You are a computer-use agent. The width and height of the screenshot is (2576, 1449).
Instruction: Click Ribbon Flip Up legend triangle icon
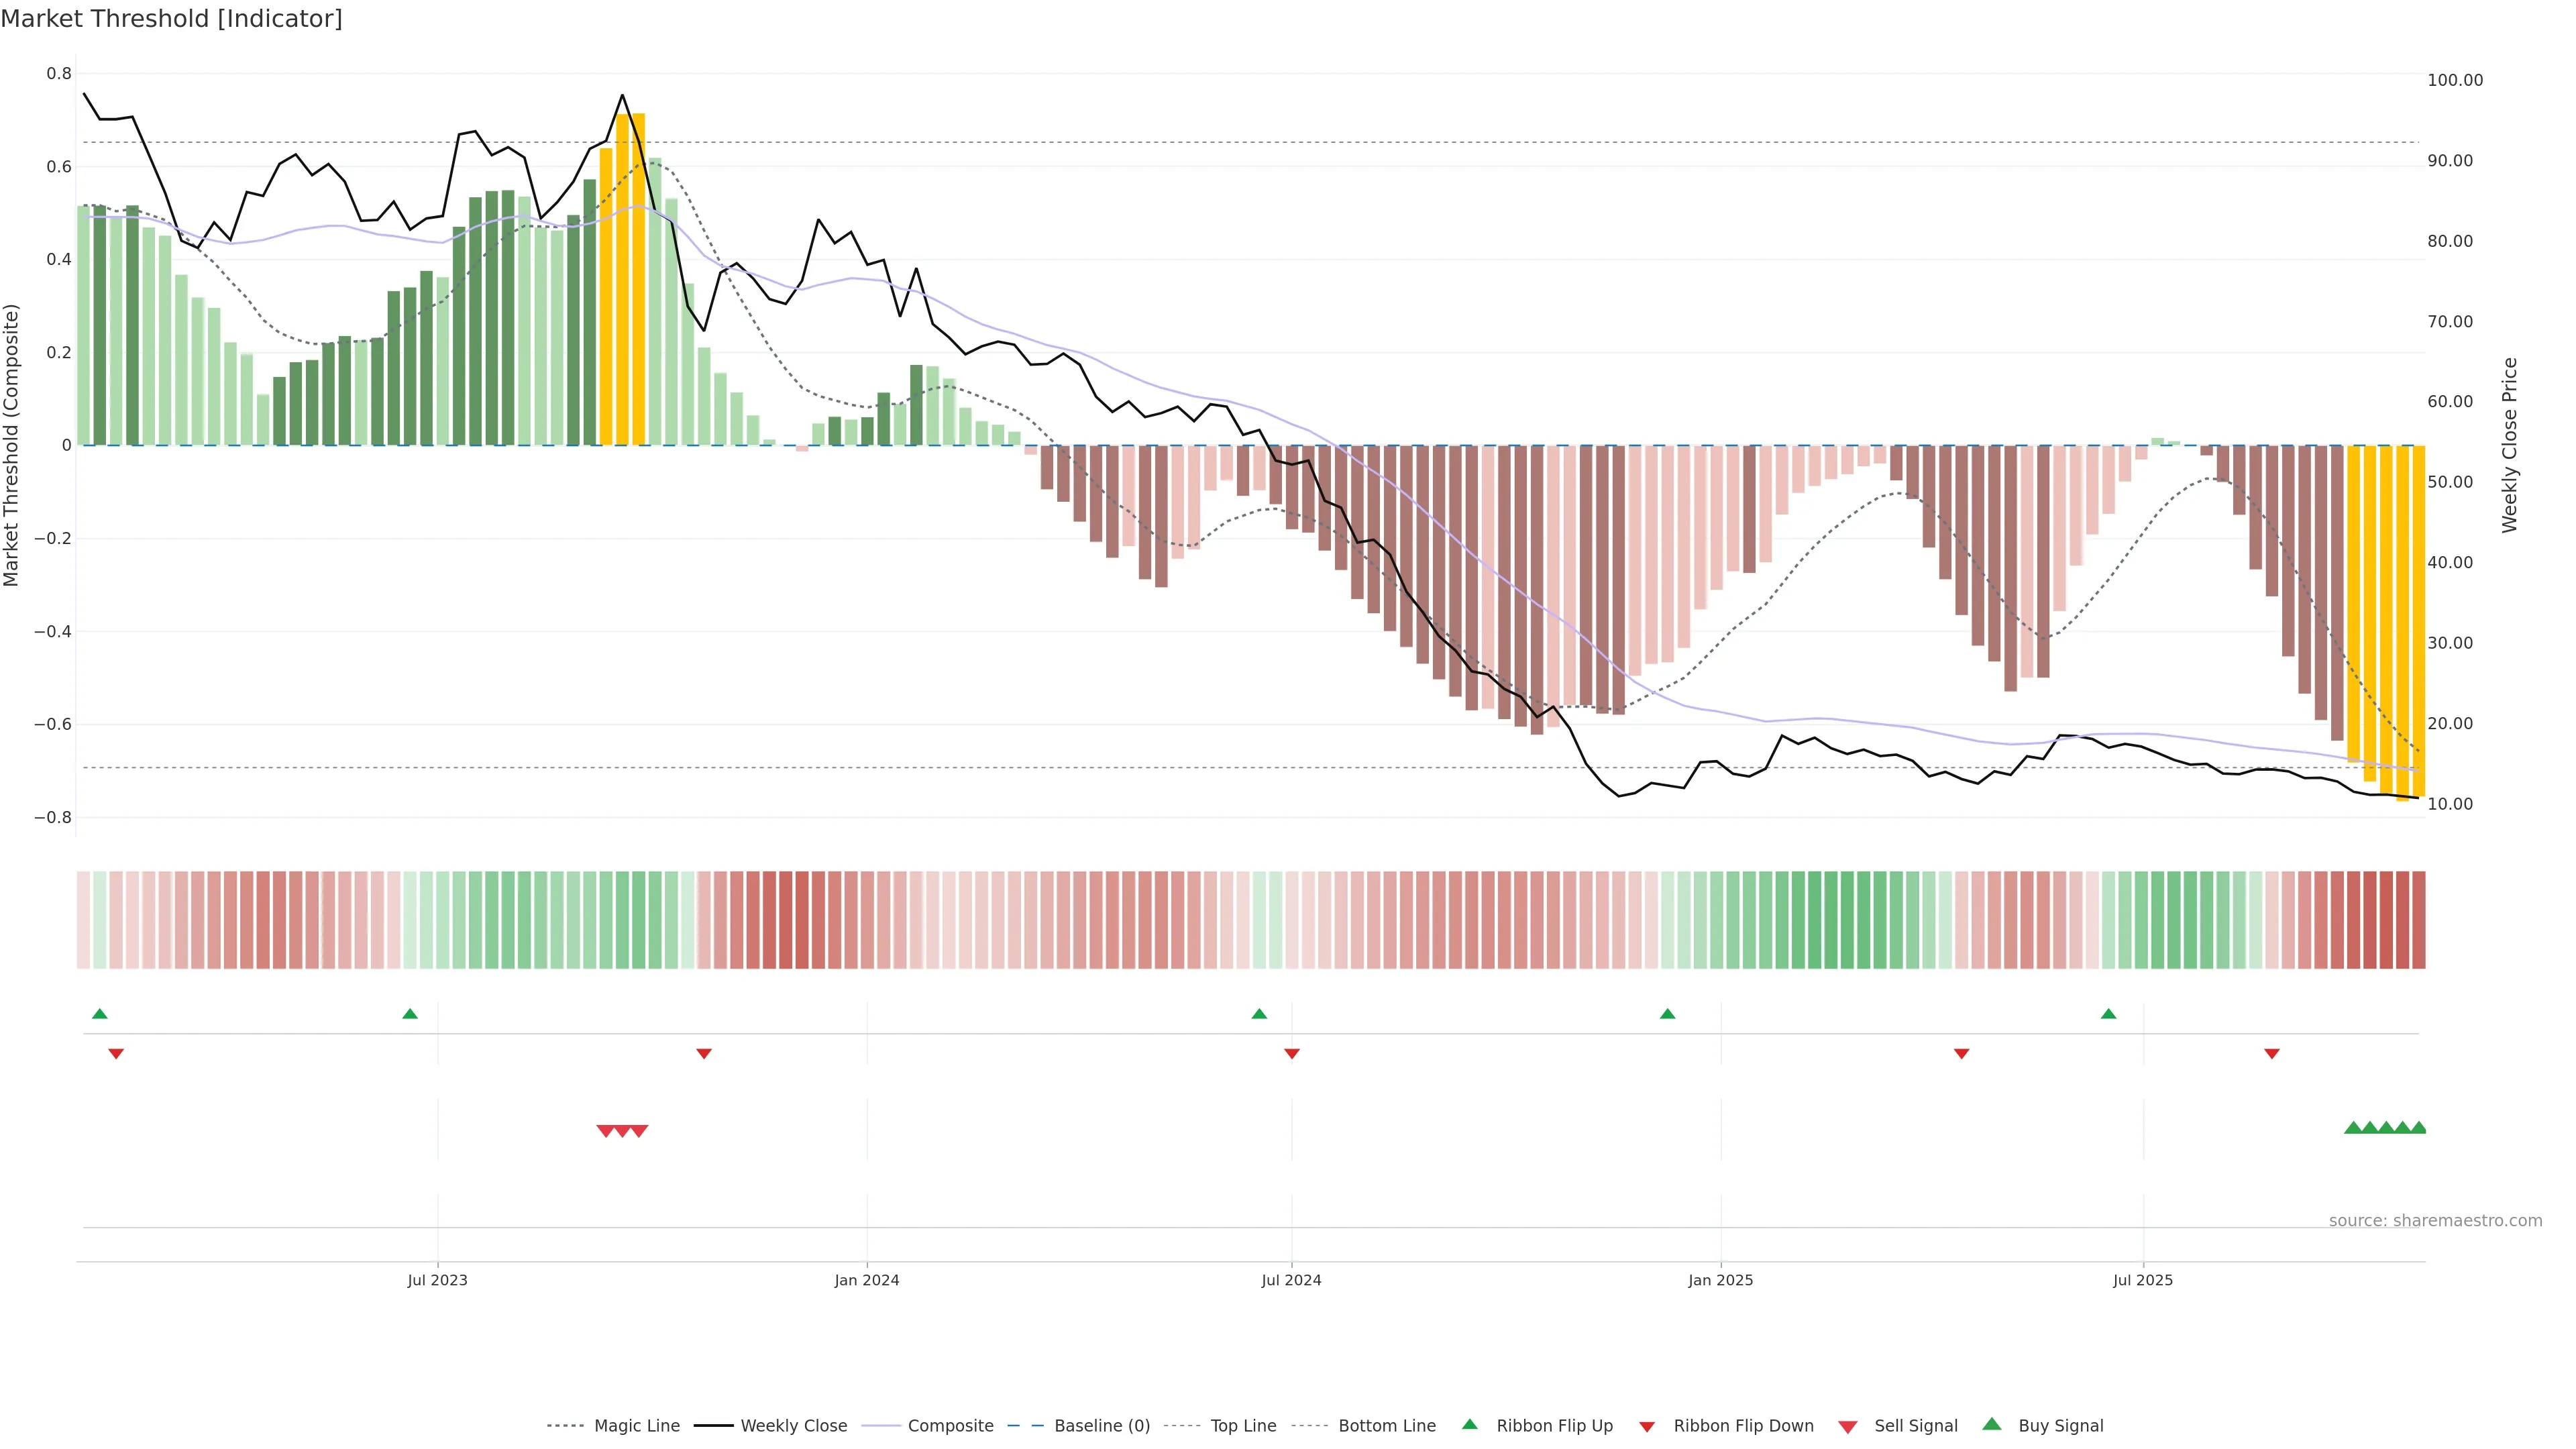point(1469,1424)
